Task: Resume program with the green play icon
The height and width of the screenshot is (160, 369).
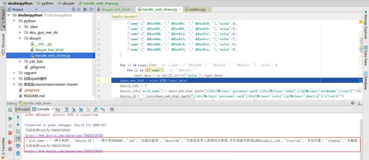Action: 10,118
